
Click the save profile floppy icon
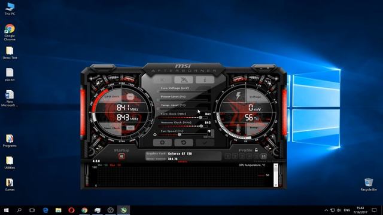pos(263,156)
